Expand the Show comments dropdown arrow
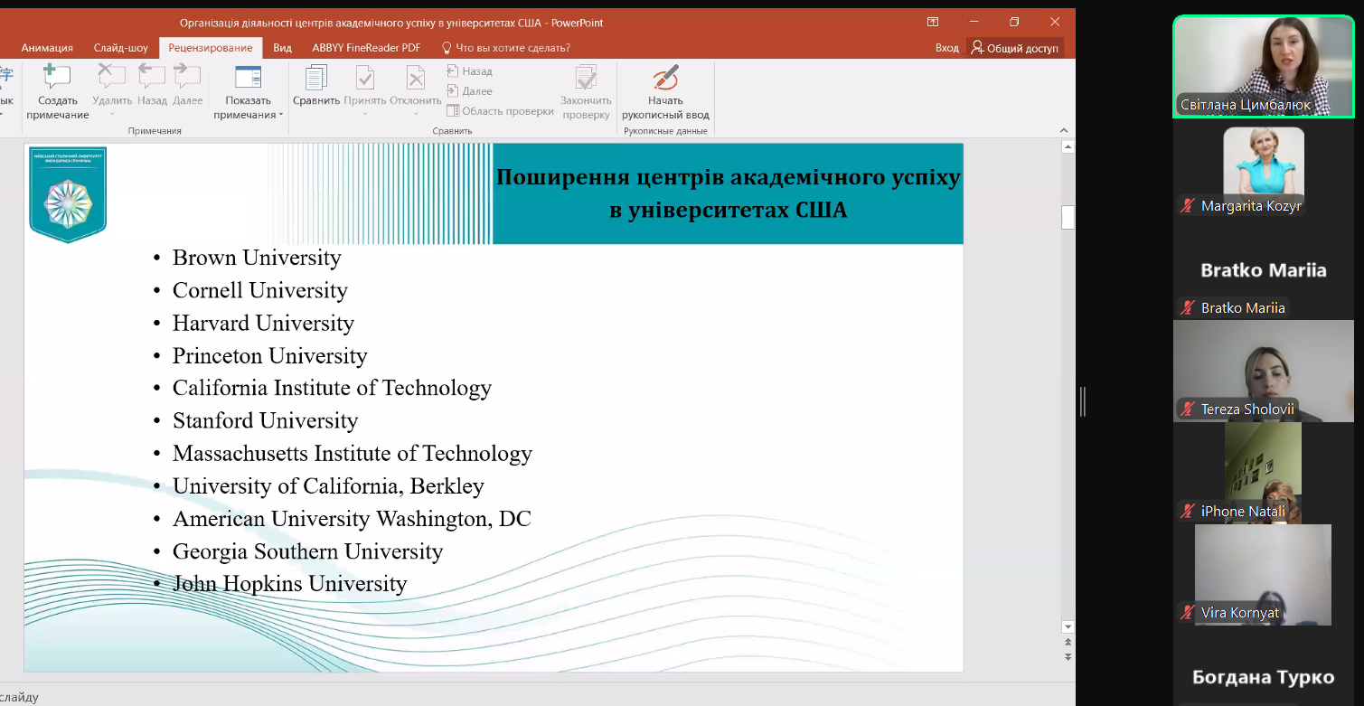 coord(281,116)
